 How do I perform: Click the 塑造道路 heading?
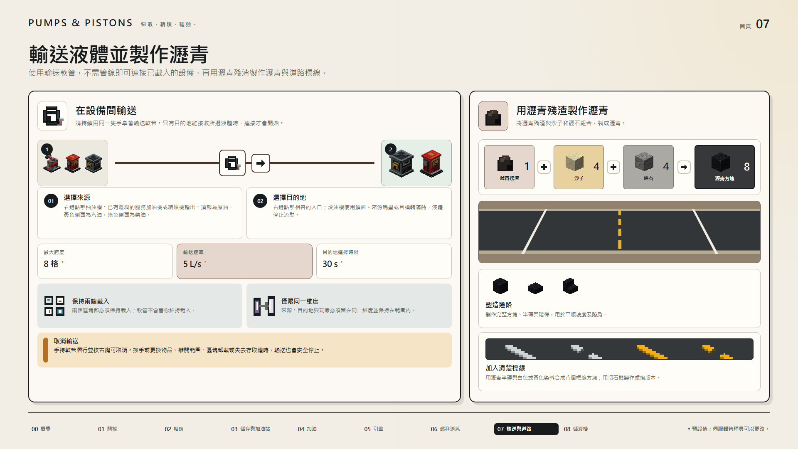499,305
